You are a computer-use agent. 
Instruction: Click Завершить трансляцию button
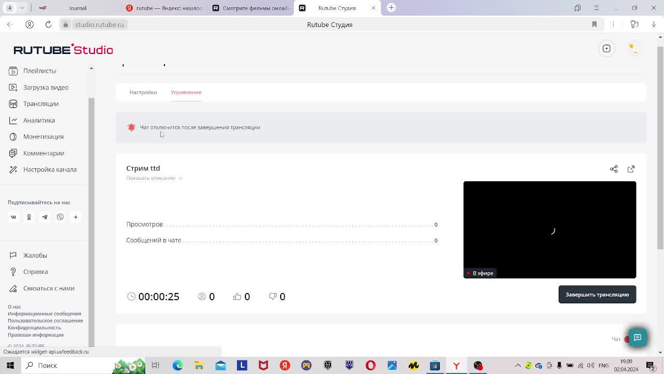pos(597,295)
